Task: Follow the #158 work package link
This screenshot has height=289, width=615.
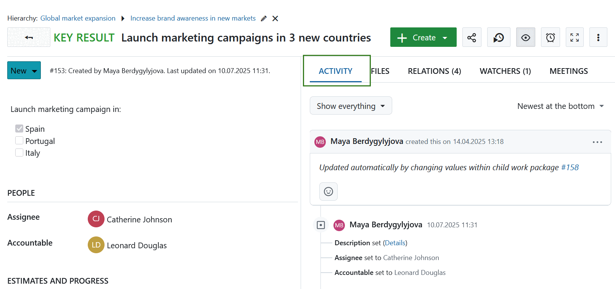Action: click(570, 168)
